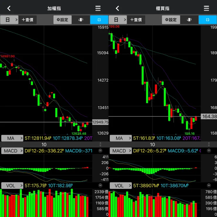Rotate 櫃買指 chart with phone rotate icon
The image size is (217, 217).
tap(189, 20)
